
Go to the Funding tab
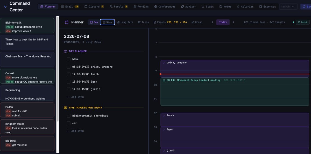pos(141,6)
